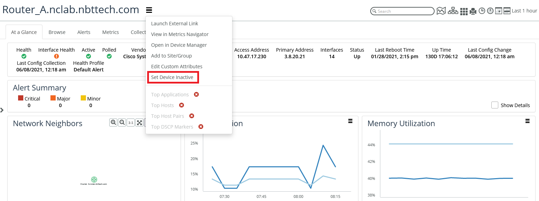Click the Last 1 hour time range
539x201 pixels.
524,11
